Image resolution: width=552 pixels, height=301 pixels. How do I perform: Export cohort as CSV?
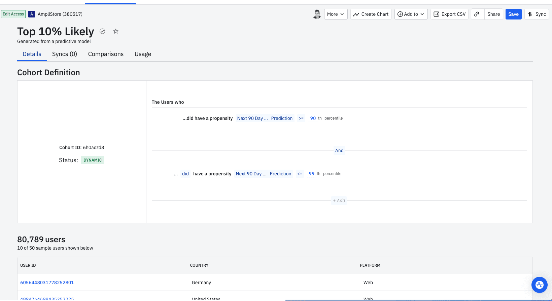[449, 14]
